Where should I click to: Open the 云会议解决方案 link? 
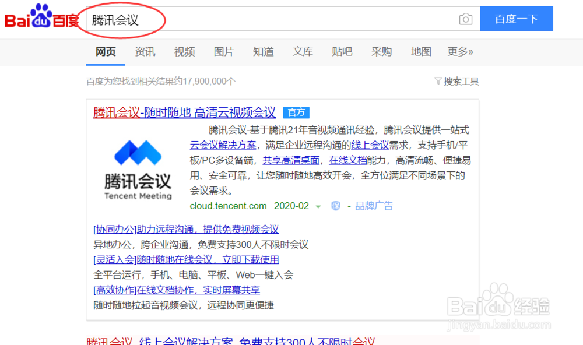[223, 145]
